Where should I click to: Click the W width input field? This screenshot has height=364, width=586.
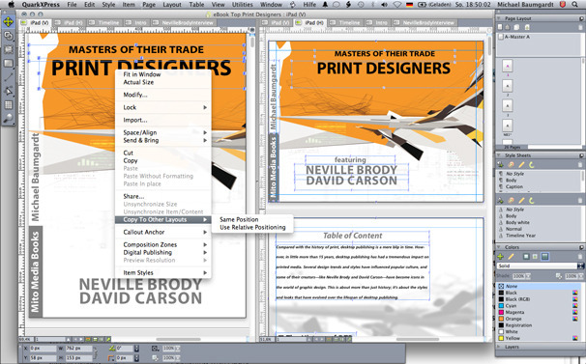[x=78, y=349]
